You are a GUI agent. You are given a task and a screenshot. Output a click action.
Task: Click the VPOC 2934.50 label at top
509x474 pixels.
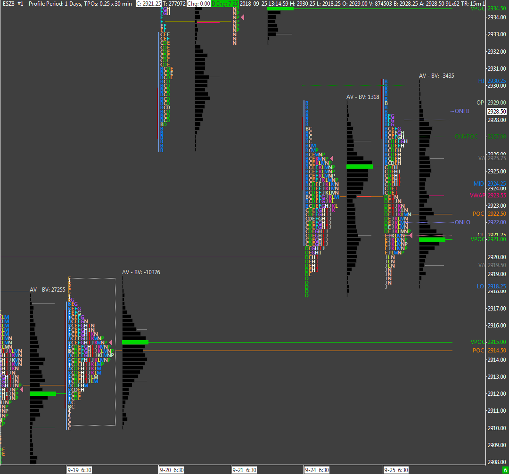pyautogui.click(x=488, y=8)
